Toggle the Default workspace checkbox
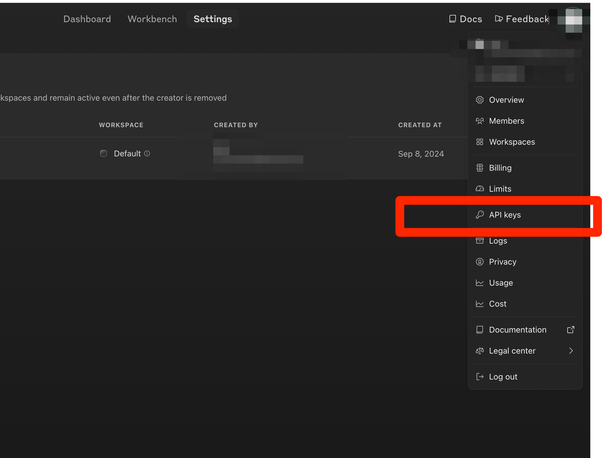The image size is (602, 458). (104, 153)
